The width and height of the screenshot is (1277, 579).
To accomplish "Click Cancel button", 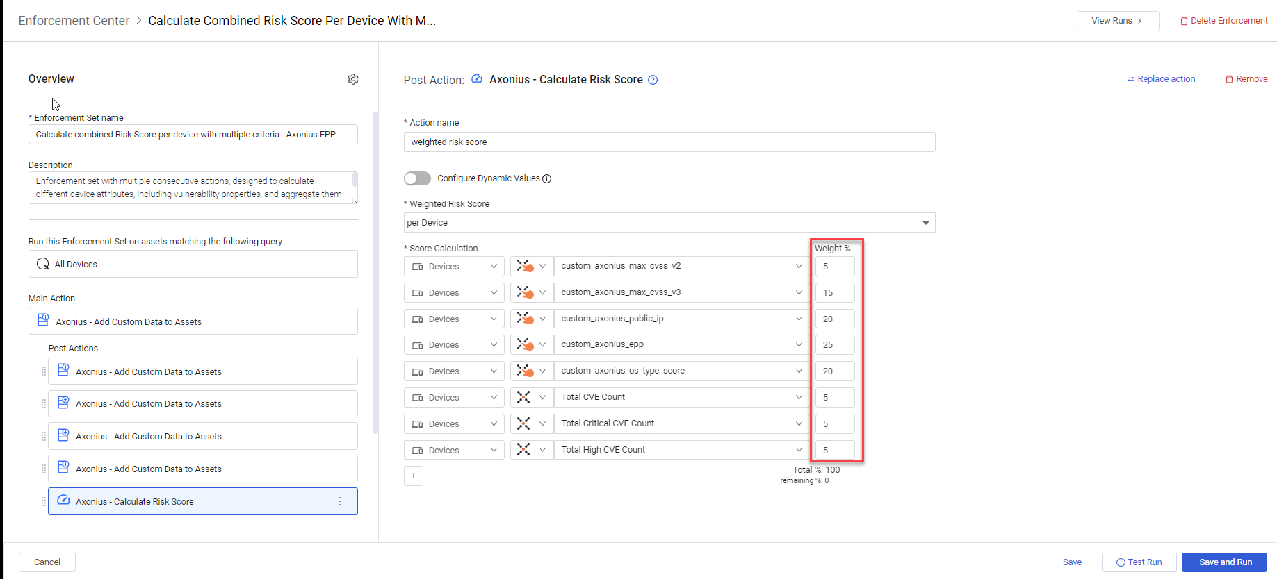I will (47, 562).
